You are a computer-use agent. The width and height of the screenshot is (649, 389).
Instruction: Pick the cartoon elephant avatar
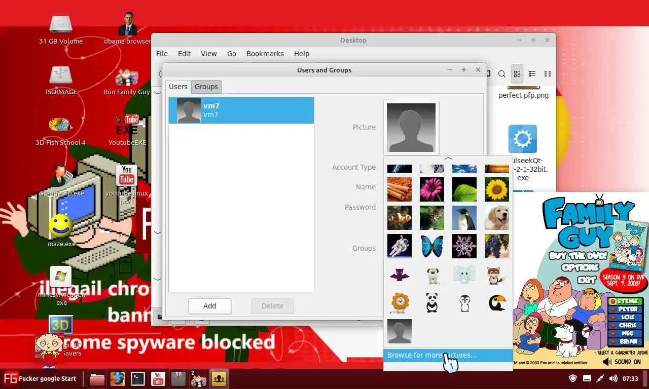tap(464, 275)
